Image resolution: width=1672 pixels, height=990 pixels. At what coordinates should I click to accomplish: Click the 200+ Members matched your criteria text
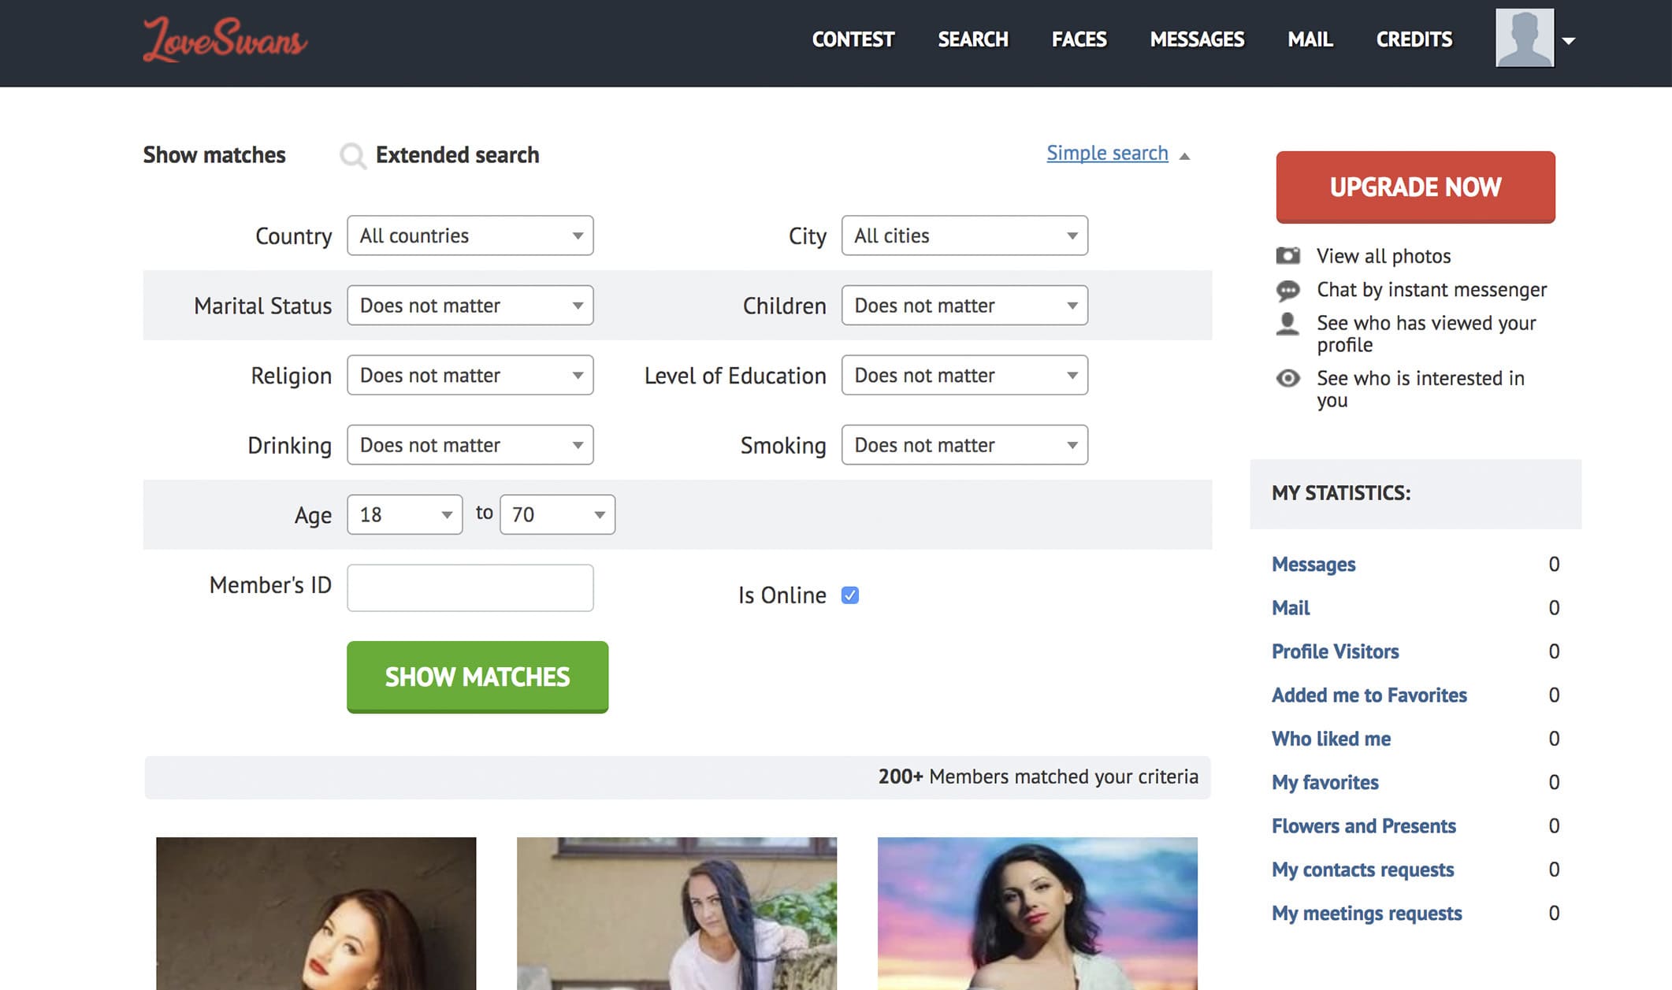(1038, 777)
